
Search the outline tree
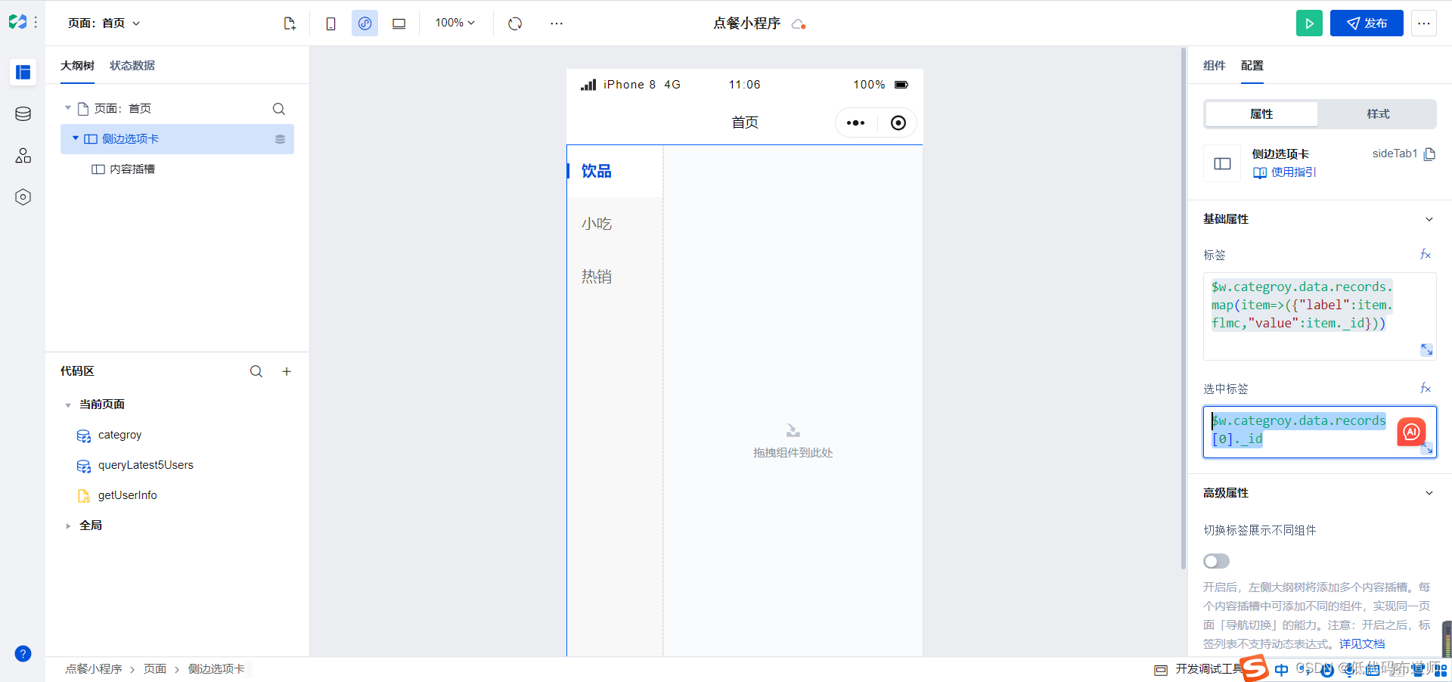[x=279, y=109]
